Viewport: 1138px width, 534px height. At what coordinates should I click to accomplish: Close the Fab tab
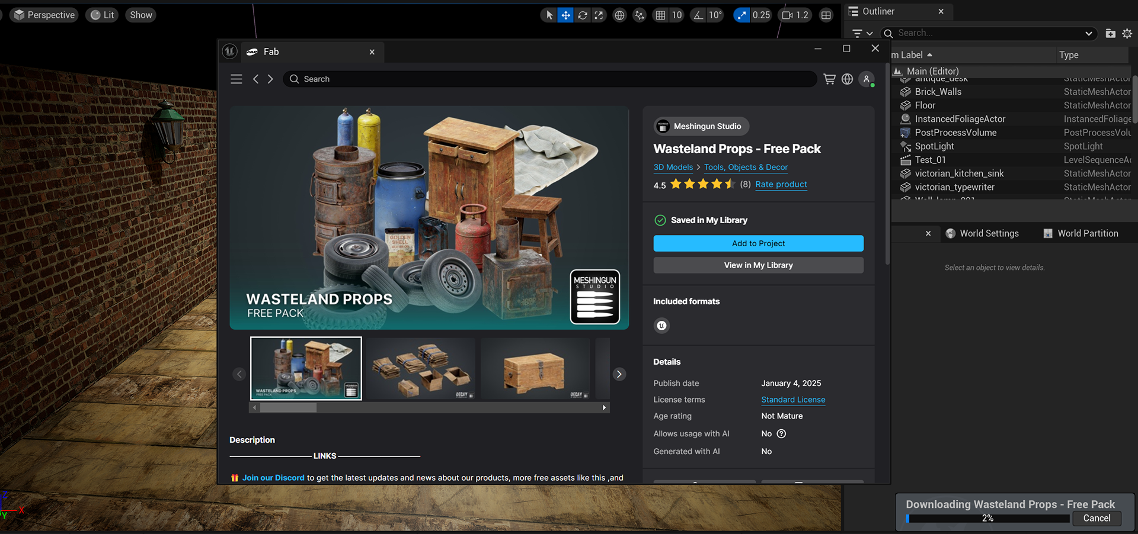[372, 52]
